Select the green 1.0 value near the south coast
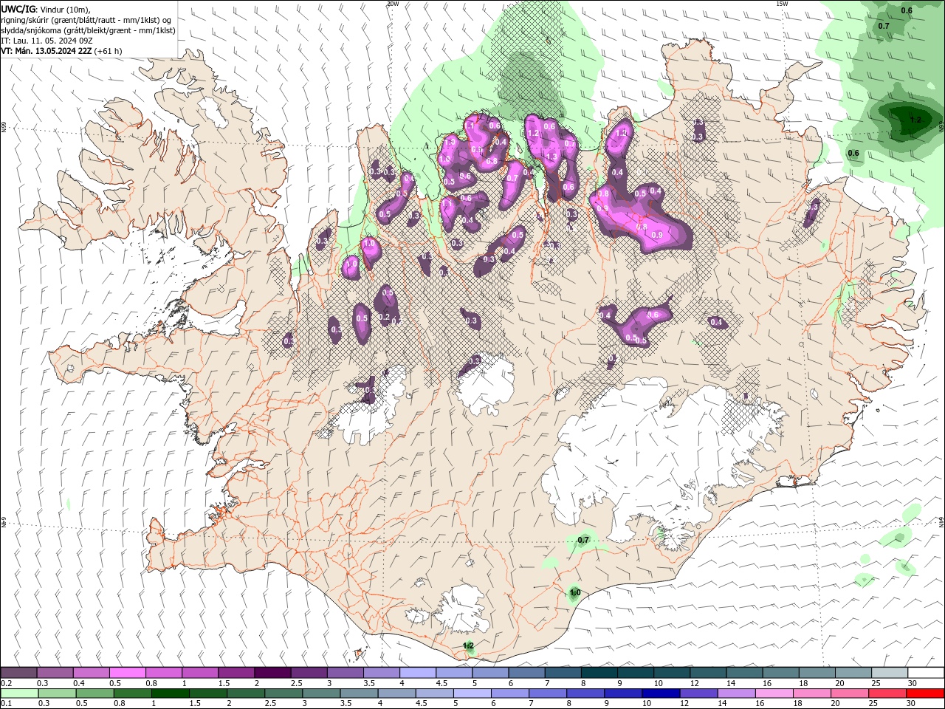Image resolution: width=945 pixels, height=709 pixels. point(575,592)
